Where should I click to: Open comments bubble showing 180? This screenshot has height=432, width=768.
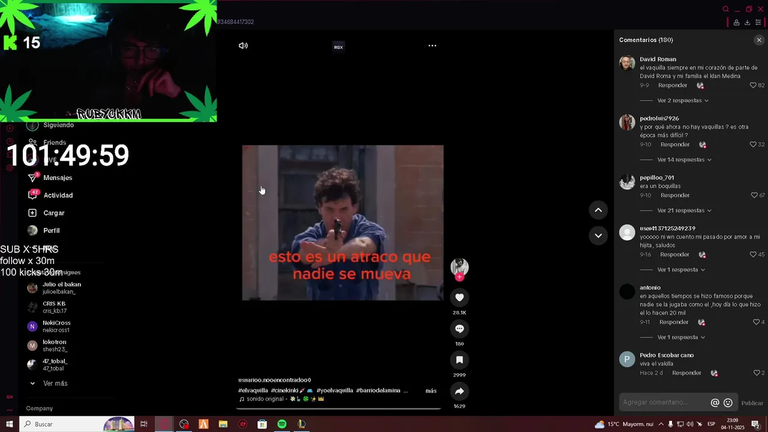(x=460, y=329)
